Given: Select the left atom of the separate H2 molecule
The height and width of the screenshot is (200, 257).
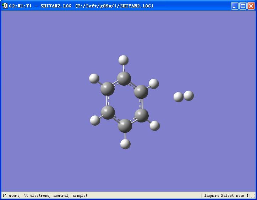Looking at the screenshot, I should click(178, 97).
